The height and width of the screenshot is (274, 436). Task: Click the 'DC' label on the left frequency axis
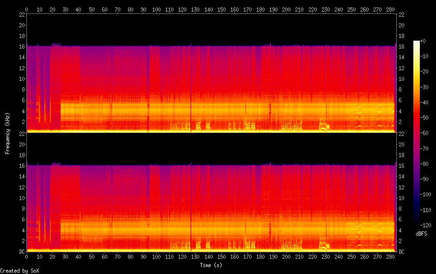pos(22,251)
